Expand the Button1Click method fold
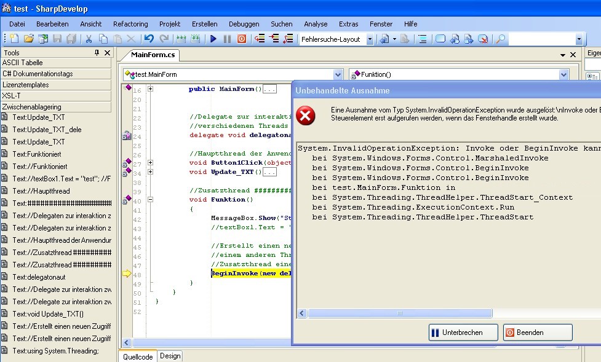The height and width of the screenshot is (362, 601). pyautogui.click(x=151, y=163)
